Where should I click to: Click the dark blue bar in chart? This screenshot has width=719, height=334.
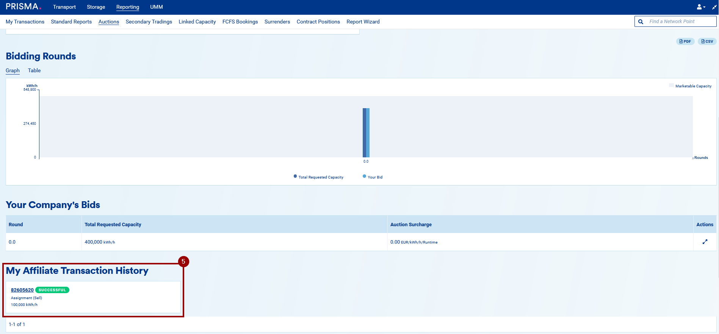[x=364, y=132]
